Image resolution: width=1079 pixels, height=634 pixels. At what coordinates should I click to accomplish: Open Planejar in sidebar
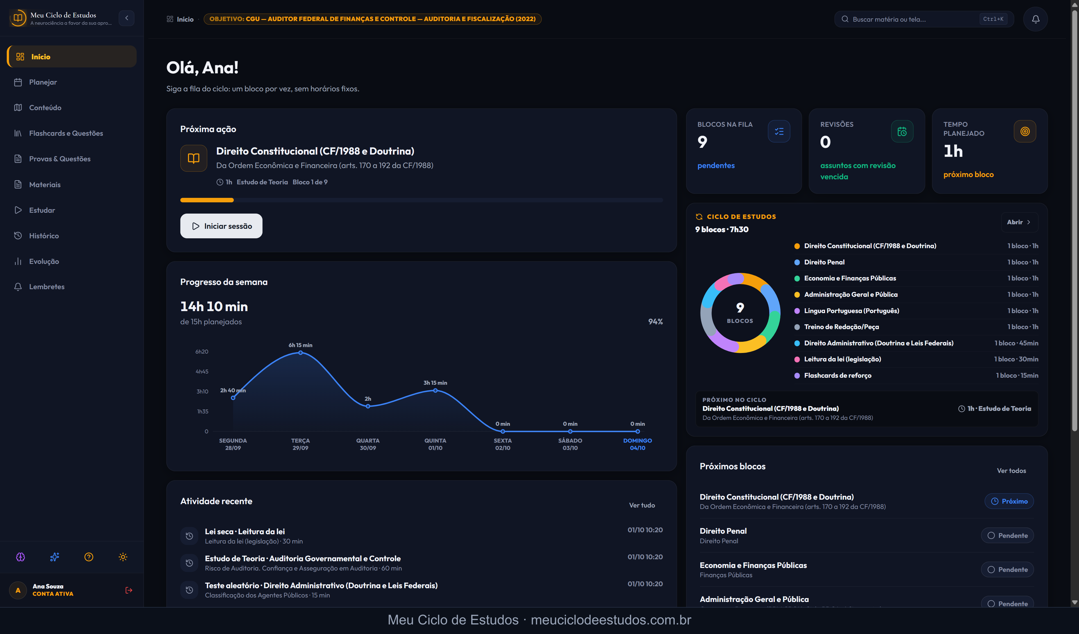[71, 82]
